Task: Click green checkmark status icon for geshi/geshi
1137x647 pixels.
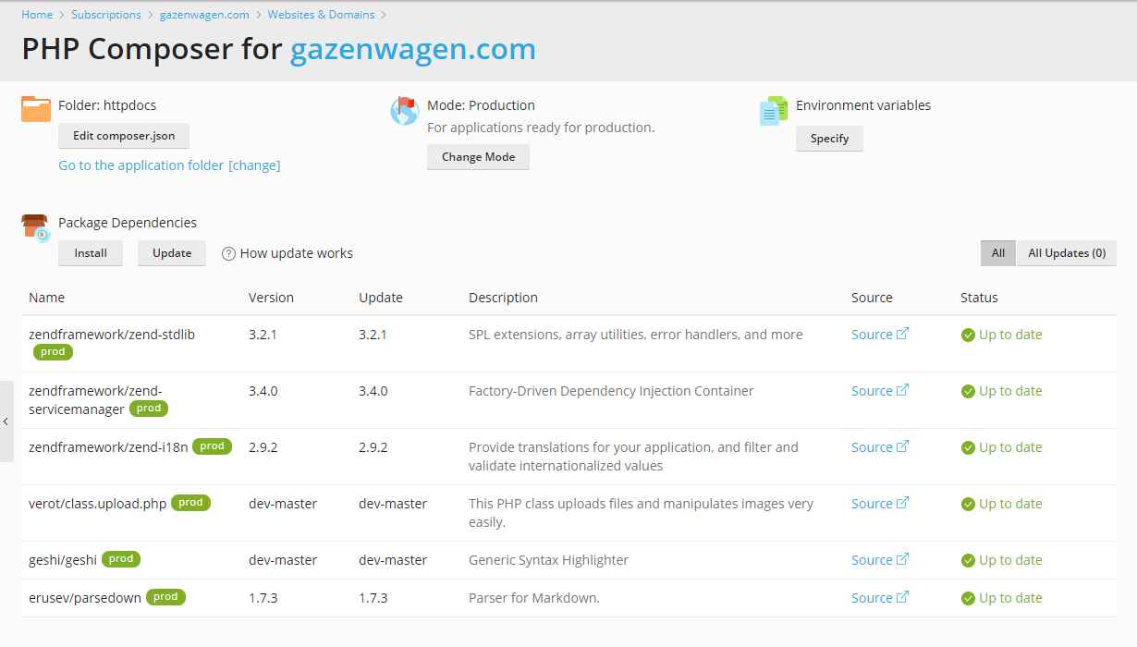Action: tap(968, 561)
